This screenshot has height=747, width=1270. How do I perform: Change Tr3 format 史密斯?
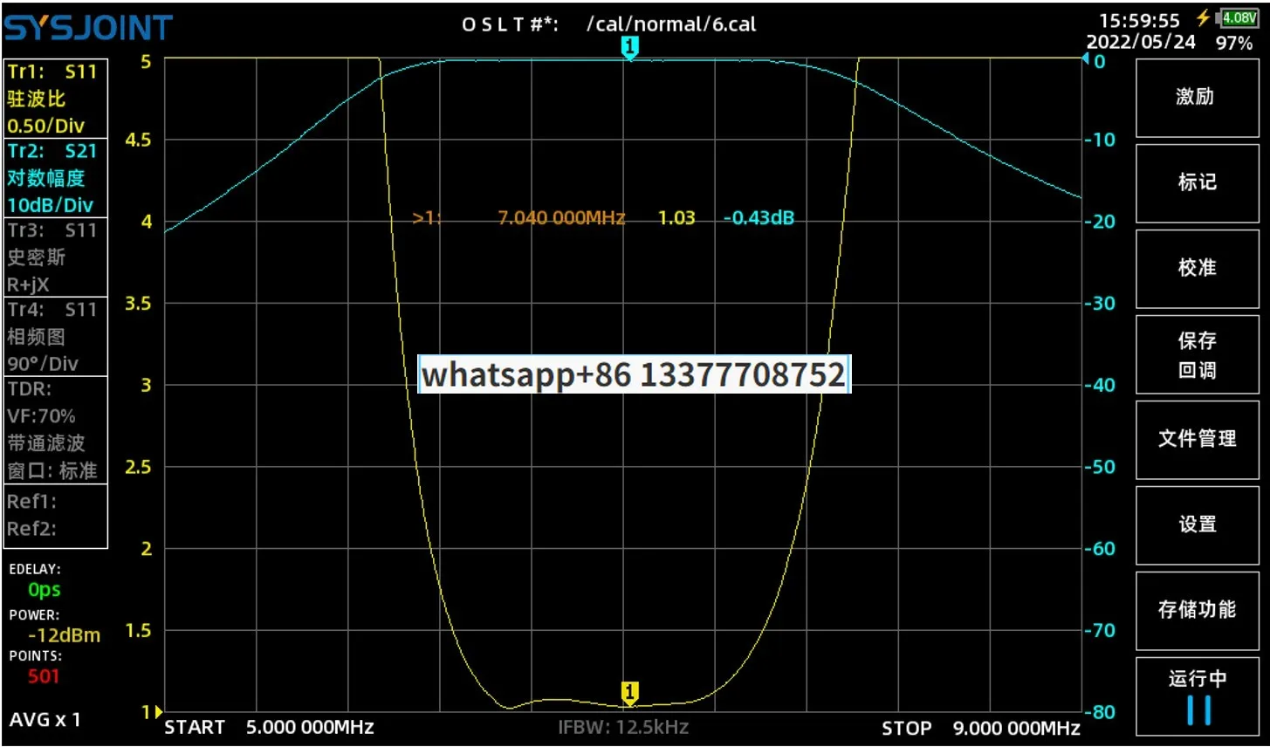point(37,257)
